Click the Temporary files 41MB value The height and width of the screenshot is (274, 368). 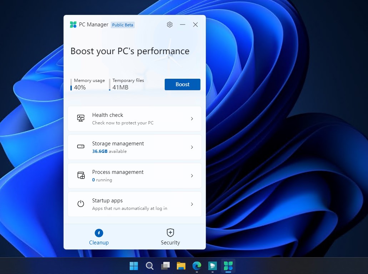pos(120,88)
